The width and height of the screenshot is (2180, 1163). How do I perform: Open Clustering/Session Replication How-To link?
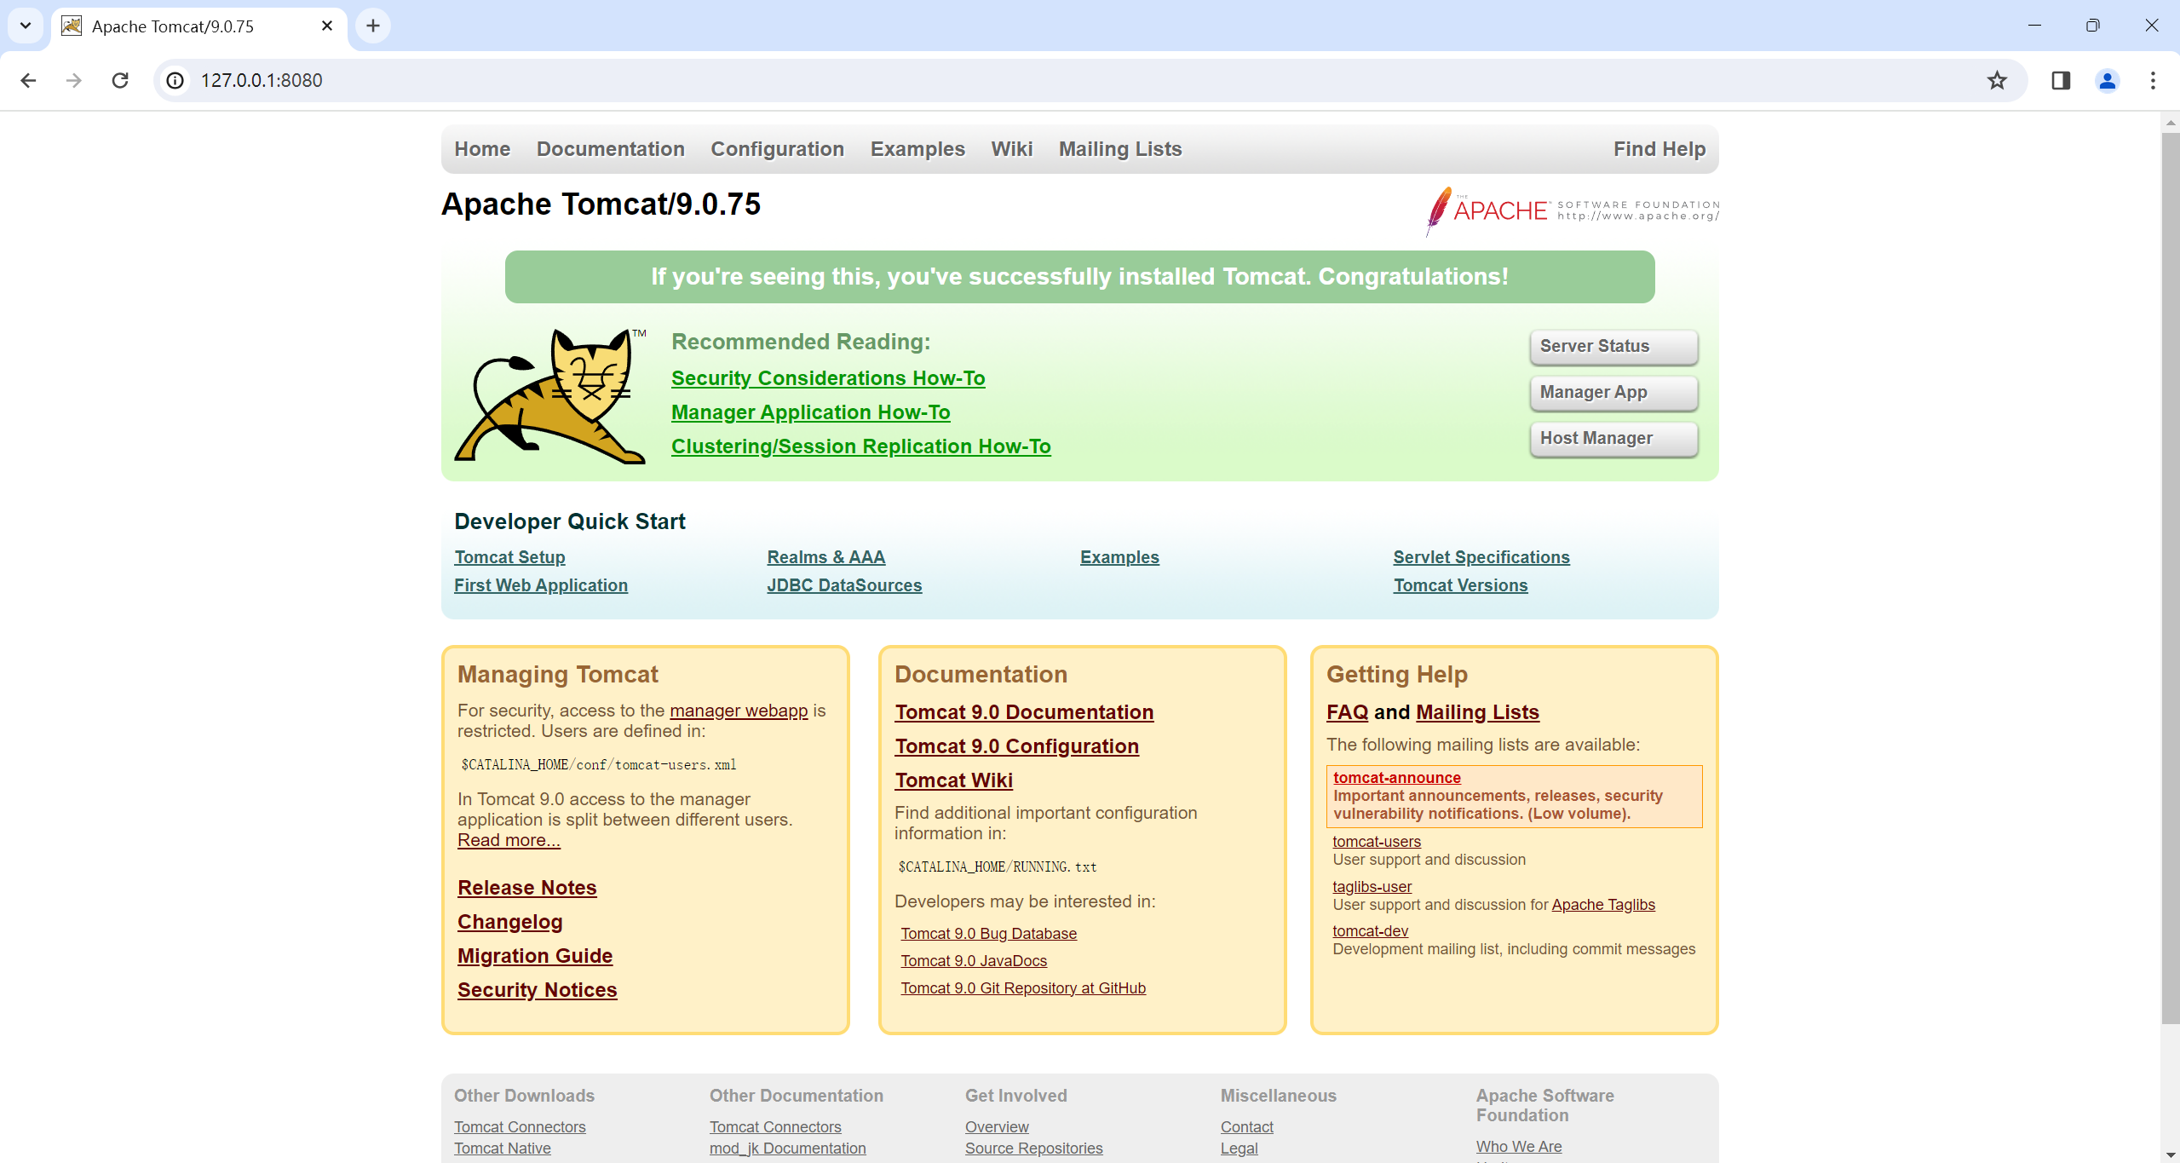pyautogui.click(x=860, y=446)
